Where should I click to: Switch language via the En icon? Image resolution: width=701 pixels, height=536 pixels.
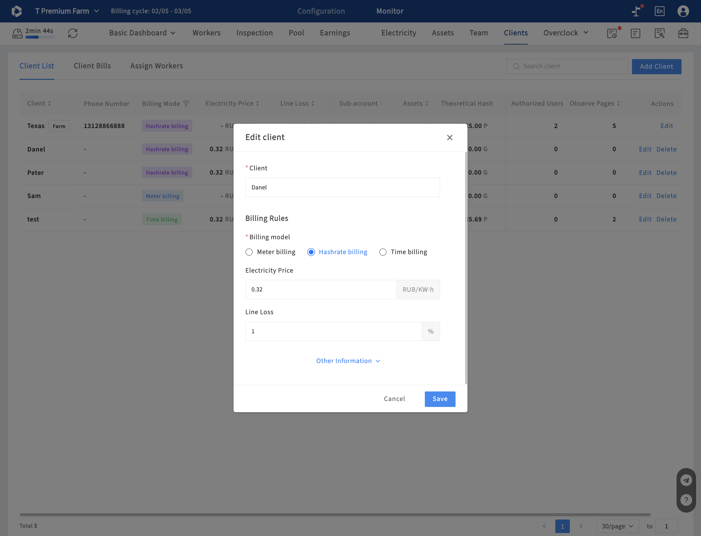[659, 11]
